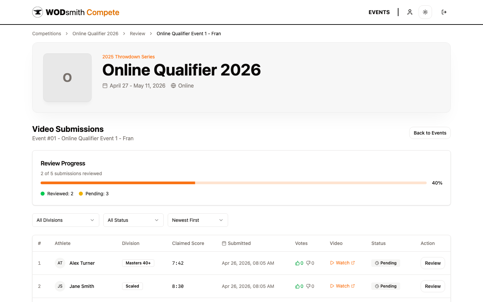Click the Scaled division badge
This screenshot has height=302, width=483.
coord(132,286)
